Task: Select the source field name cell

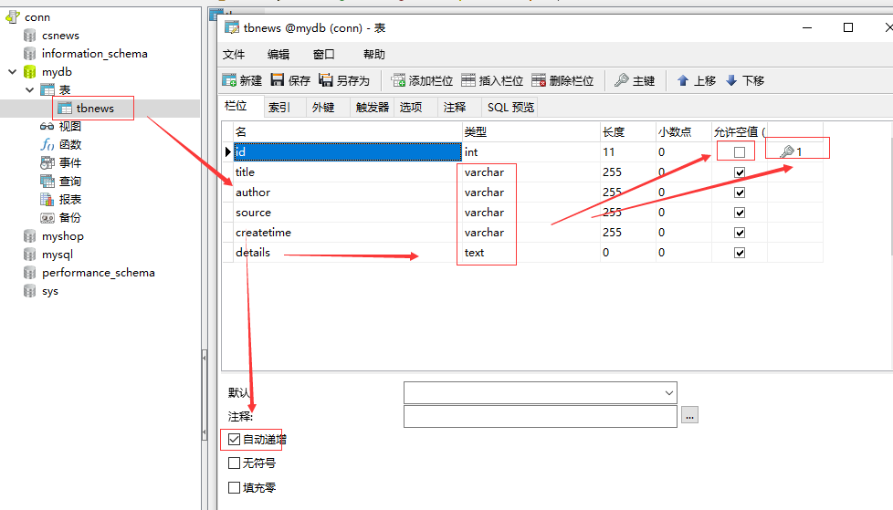Action: click(347, 213)
